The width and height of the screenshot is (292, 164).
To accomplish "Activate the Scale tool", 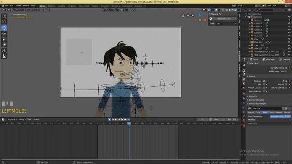I will pyautogui.click(x=4, y=39).
